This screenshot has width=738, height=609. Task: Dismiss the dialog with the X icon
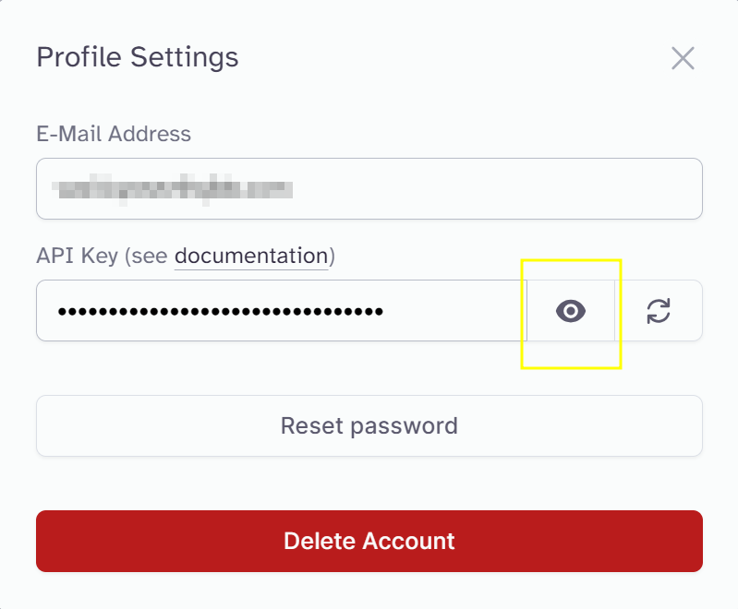click(x=683, y=59)
